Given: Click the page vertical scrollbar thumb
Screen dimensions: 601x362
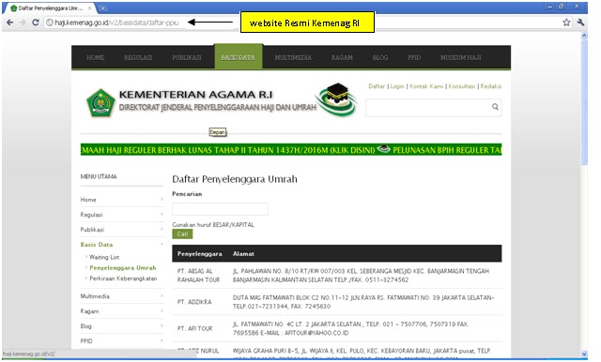Looking at the screenshot, I should 584,101.
